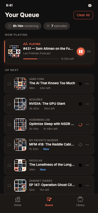
Task: Open playback queue timer icon in Now Playing
Action: coord(89,51)
